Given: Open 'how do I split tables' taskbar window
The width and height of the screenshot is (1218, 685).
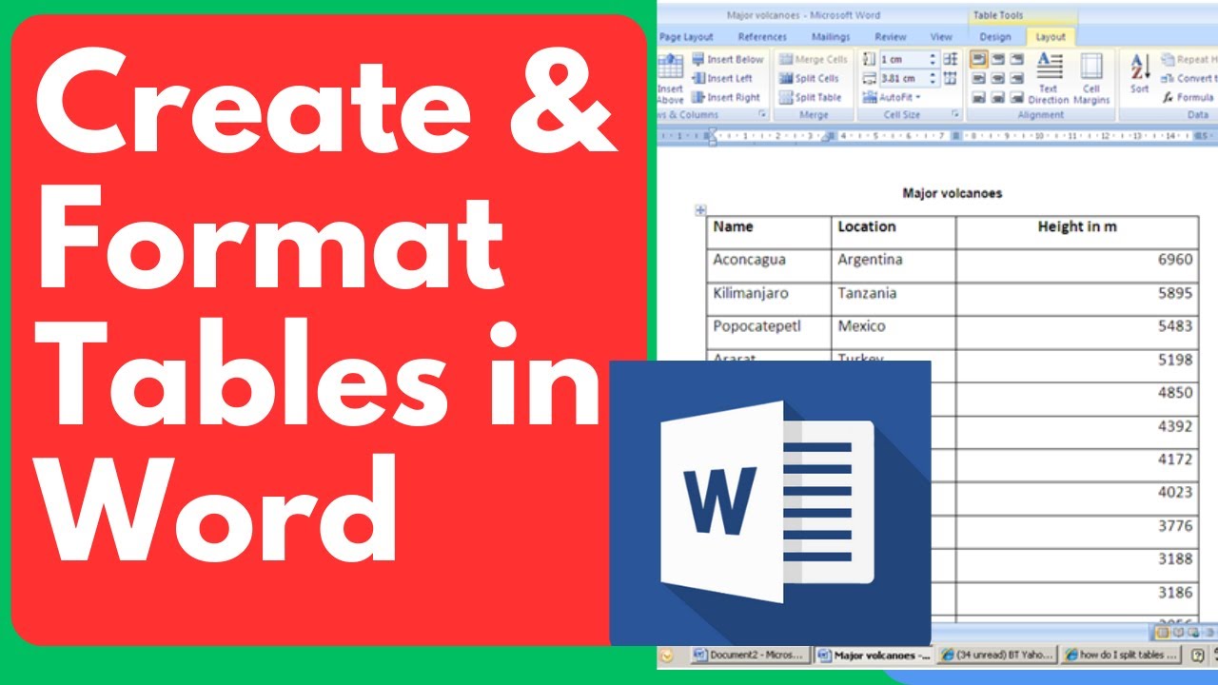Looking at the screenshot, I should pos(1120,655).
